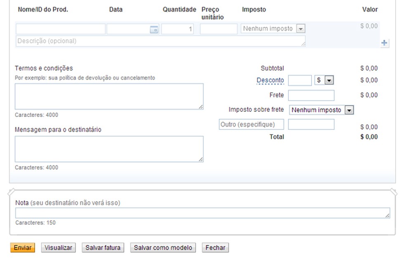The width and height of the screenshot is (406, 269).
Task: Click 'Salvar como modelo' button
Action: pos(163,248)
